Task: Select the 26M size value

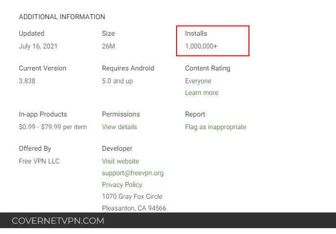Action: point(109,46)
